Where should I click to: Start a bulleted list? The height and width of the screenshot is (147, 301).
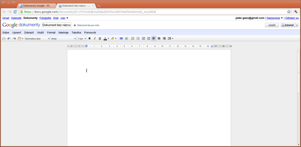(x=138, y=38)
